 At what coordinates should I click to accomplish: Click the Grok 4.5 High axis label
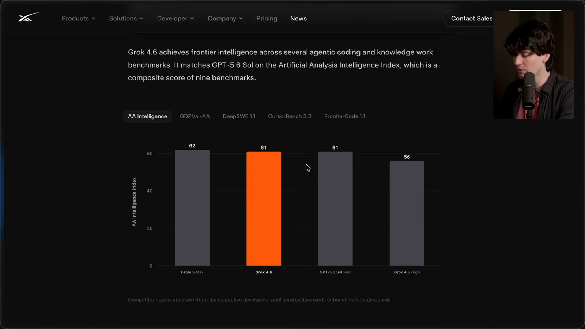(407, 272)
